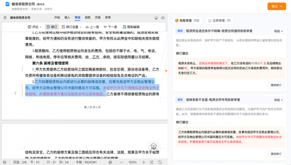Select the 主体审查 (1) tab

click(x=219, y=21)
